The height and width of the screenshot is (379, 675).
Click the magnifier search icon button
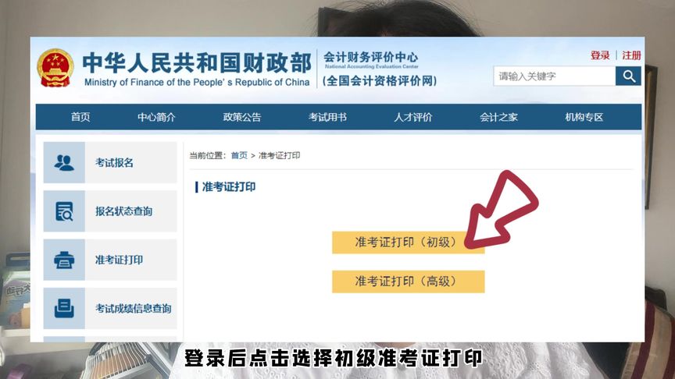pyautogui.click(x=628, y=76)
